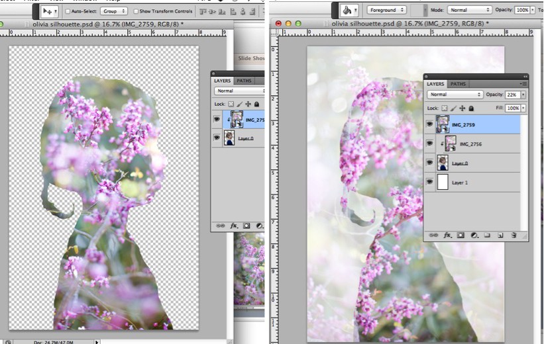Click New Group folder icon in right panel
The width and height of the screenshot is (544, 344).
[487, 236]
